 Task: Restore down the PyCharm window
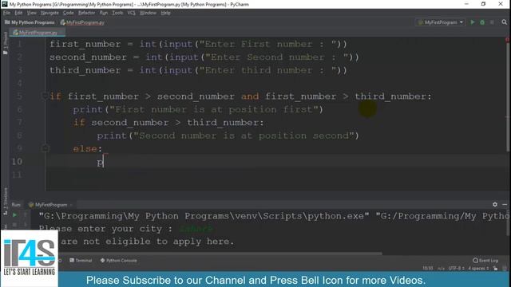(483, 4)
